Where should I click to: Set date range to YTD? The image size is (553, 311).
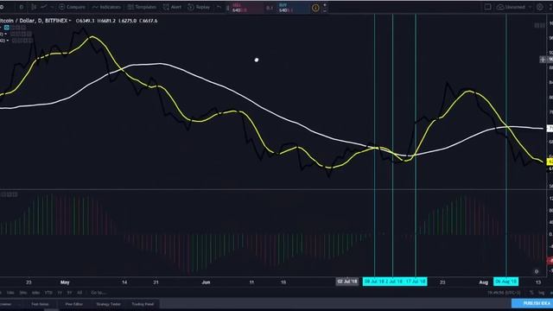48,293
